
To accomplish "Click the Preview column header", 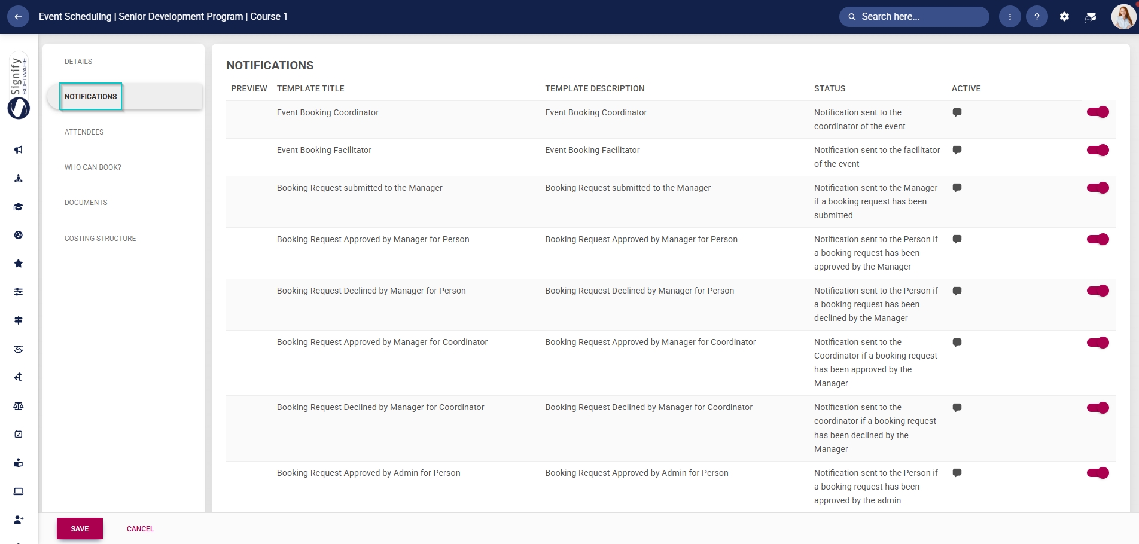I will coord(249,88).
